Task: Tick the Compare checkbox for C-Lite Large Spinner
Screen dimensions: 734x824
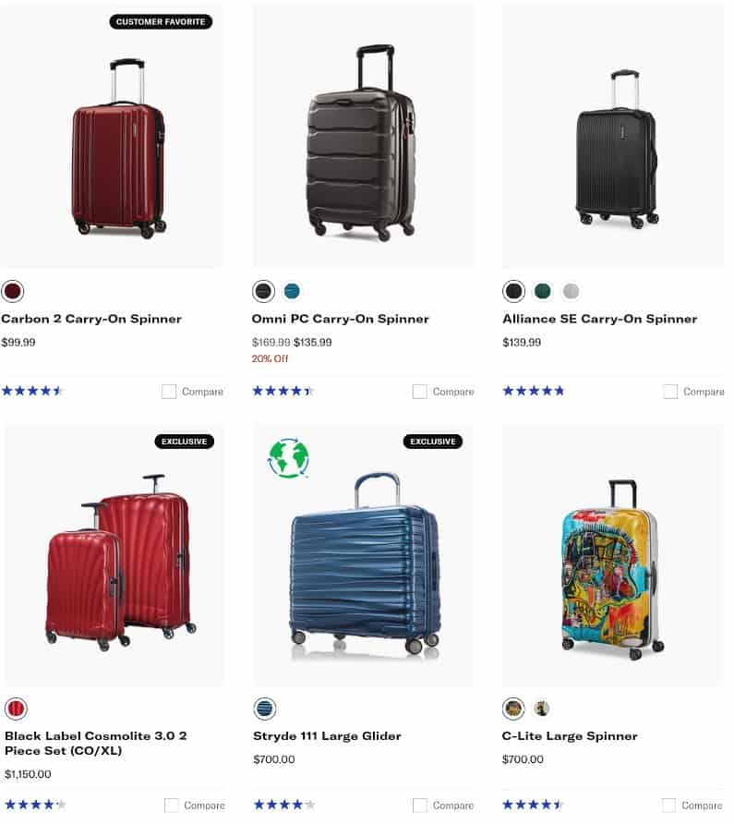Action: [x=668, y=805]
